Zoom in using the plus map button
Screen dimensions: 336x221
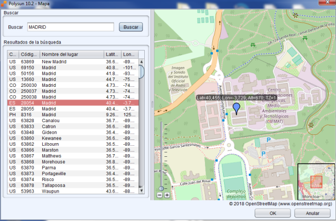pyautogui.click(x=167, y=195)
